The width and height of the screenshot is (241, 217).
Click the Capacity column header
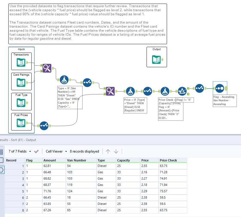click(128, 160)
